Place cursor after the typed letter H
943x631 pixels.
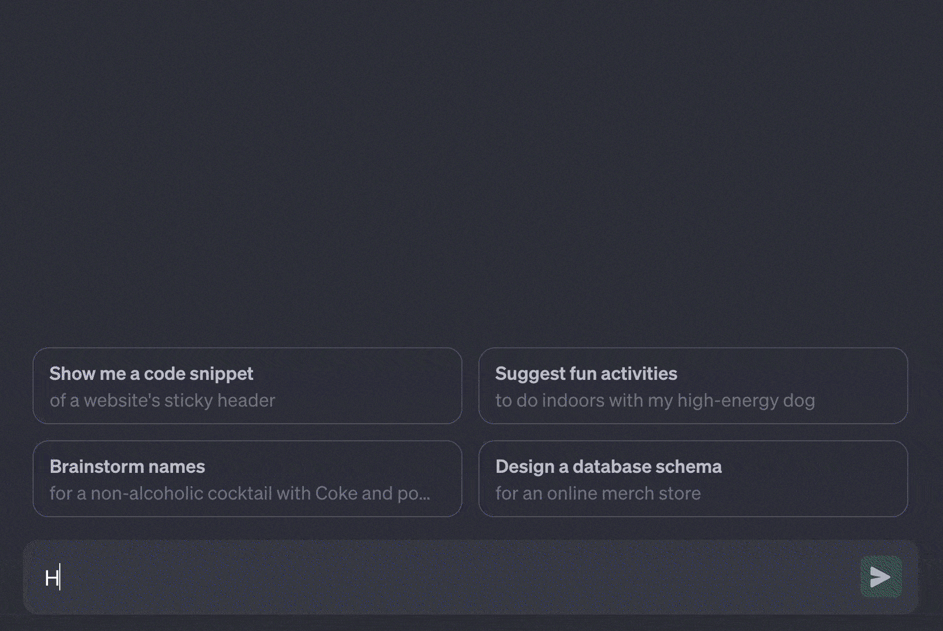pyautogui.click(x=60, y=578)
